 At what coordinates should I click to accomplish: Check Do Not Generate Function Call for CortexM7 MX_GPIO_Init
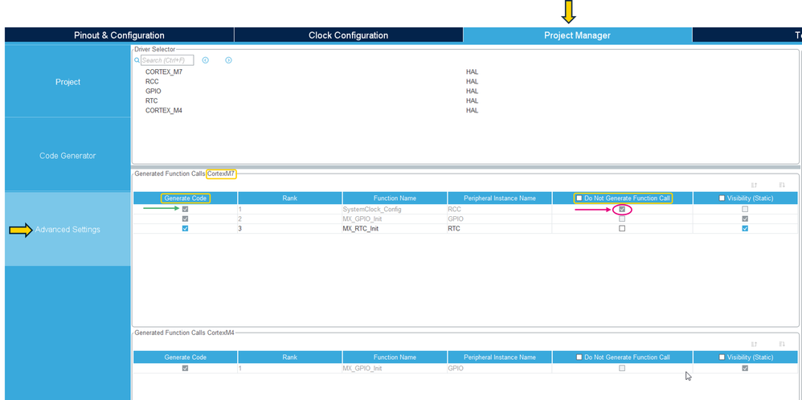(622, 219)
